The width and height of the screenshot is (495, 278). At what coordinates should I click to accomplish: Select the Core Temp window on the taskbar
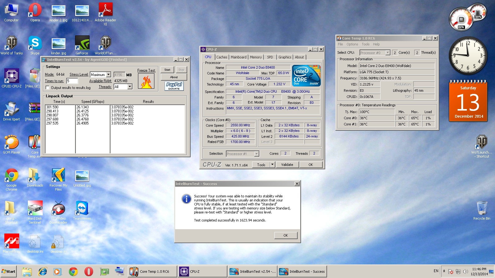(152, 272)
